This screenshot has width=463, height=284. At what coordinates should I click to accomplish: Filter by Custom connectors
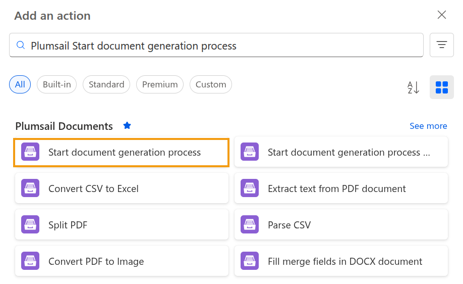210,84
